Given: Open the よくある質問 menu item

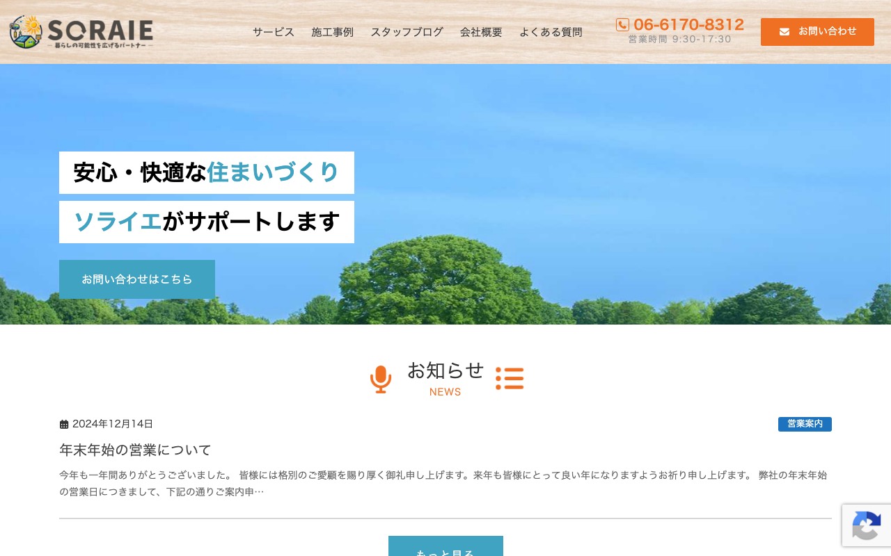Looking at the screenshot, I should pyautogui.click(x=551, y=32).
